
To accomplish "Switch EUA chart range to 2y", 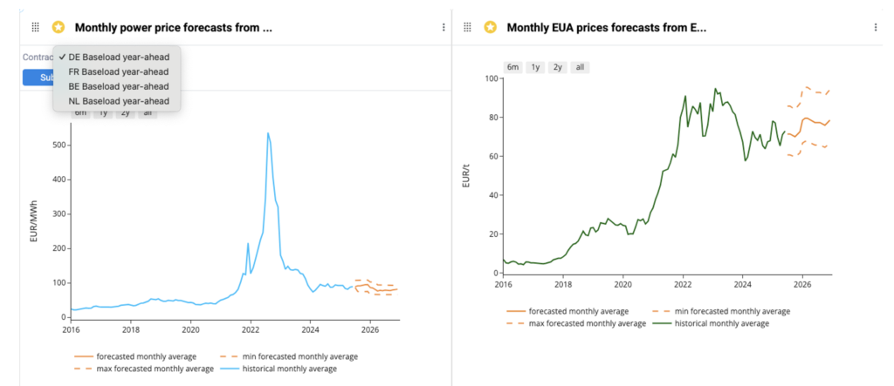I will point(557,67).
